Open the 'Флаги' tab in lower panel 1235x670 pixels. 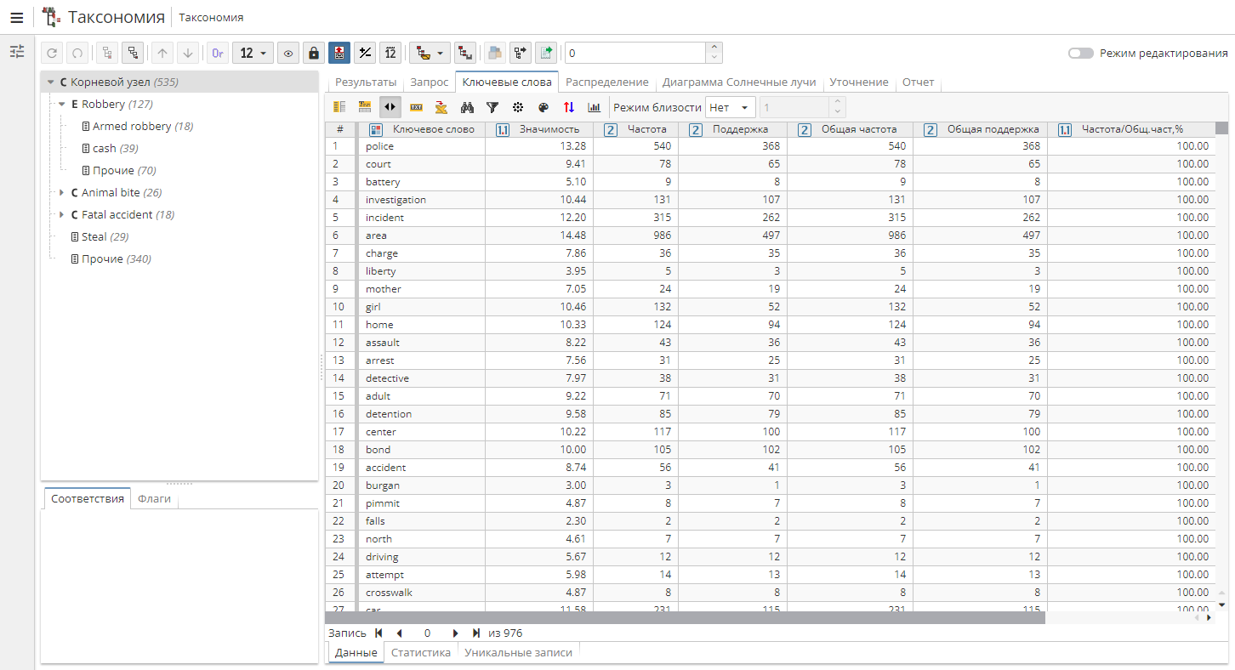pyautogui.click(x=154, y=499)
